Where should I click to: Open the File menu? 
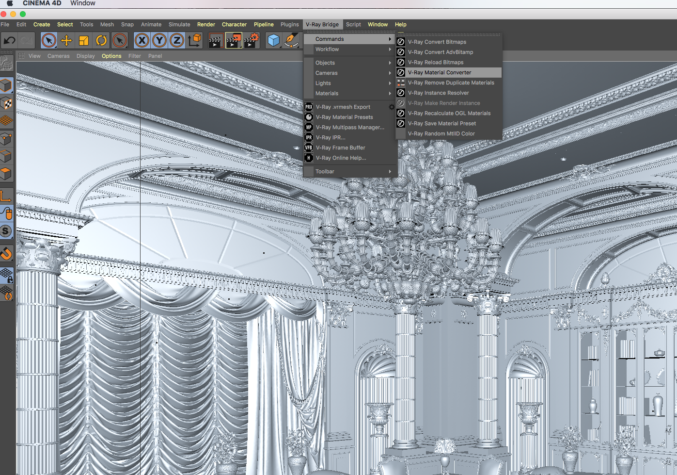(5, 24)
